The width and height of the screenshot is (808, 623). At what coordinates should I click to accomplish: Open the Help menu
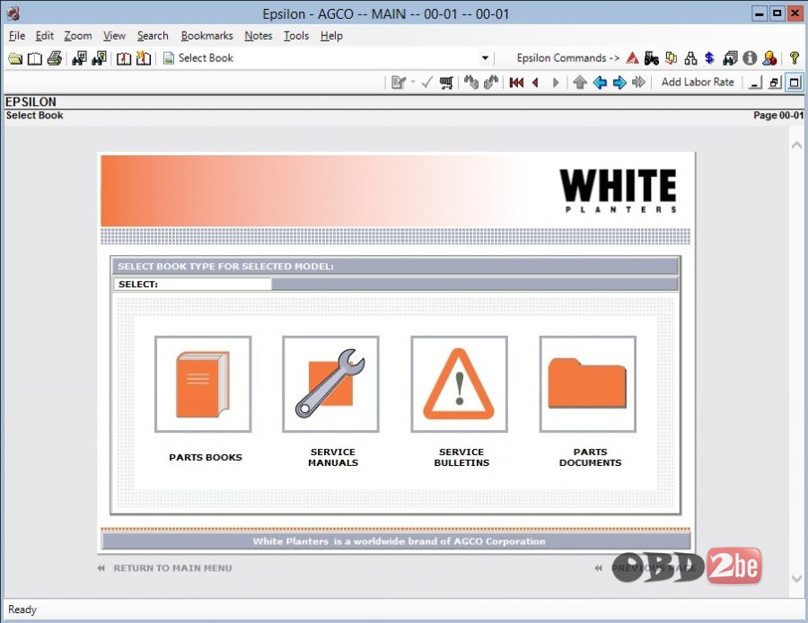coord(331,36)
